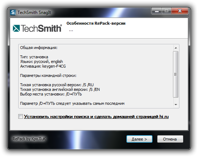Enable hi.ru search settings checkbox
The image size is (198, 157).
tap(20, 116)
